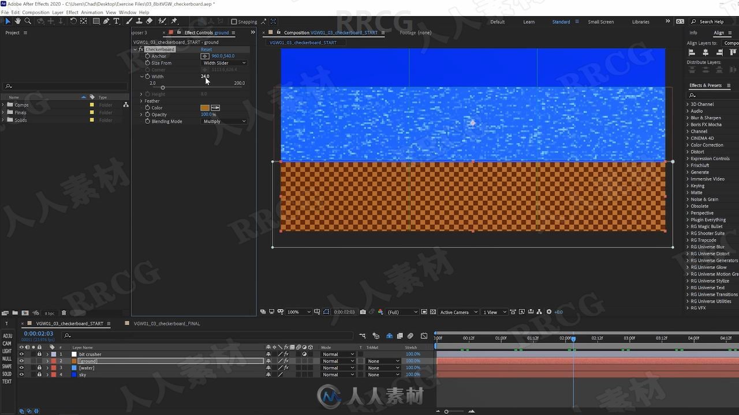
Task: Click the Effects & Presets search field
Action: (x=713, y=95)
